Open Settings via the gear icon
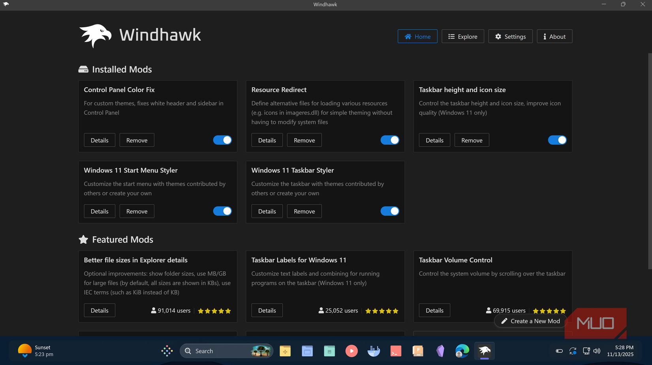This screenshot has width=652, height=365. [x=510, y=36]
